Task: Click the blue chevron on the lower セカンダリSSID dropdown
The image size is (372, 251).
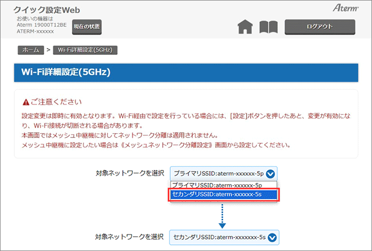Action: (x=273, y=237)
